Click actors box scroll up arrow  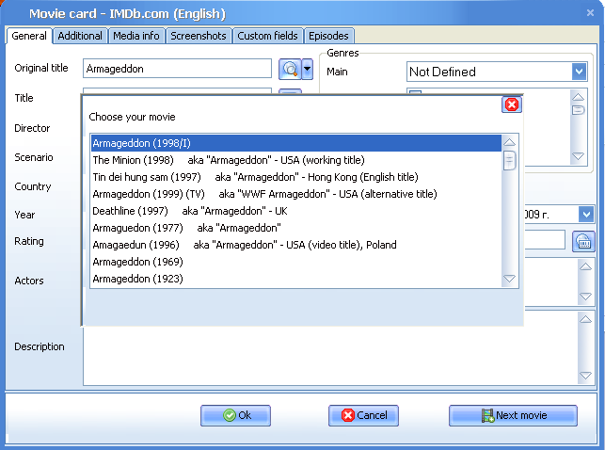click(x=585, y=266)
